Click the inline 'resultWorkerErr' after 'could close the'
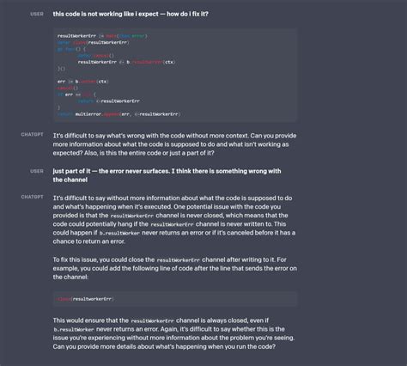 pyautogui.click(x=179, y=260)
